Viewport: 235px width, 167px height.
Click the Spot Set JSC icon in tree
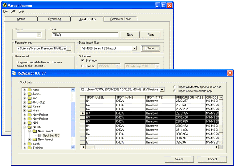click(x=40, y=135)
